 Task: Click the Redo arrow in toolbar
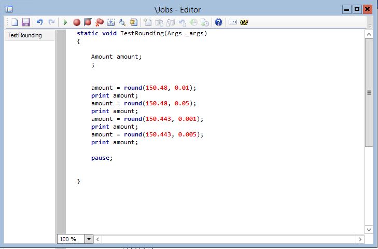(x=51, y=22)
